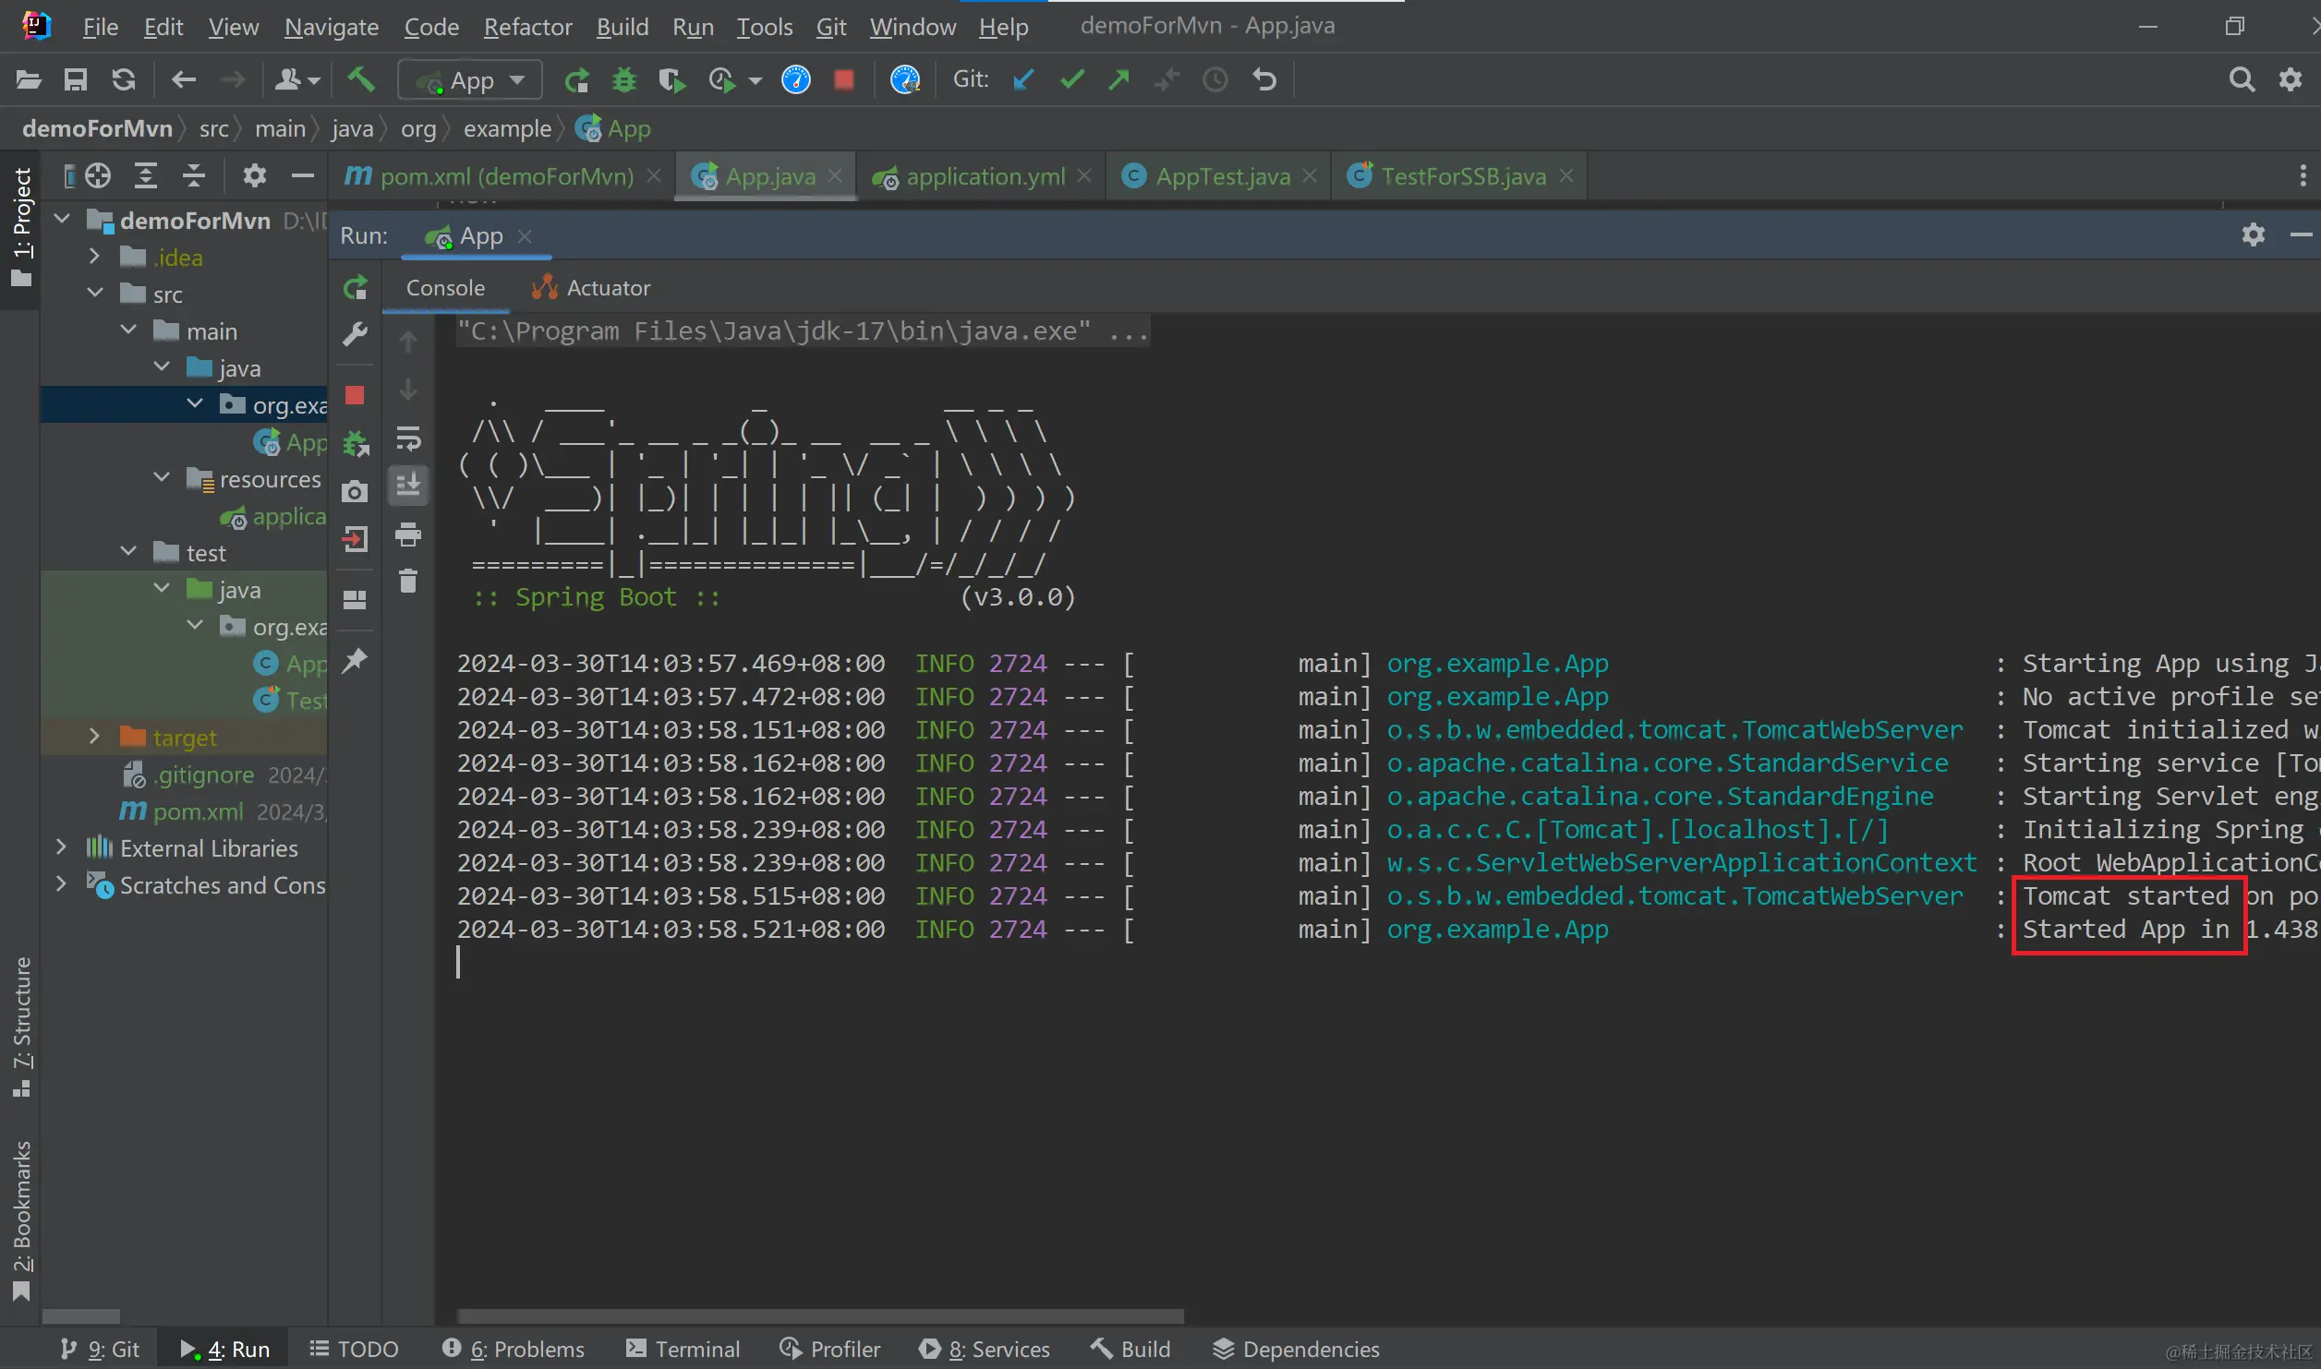Open the App run configuration dropdown
The image size is (2321, 1369).
pos(470,80)
